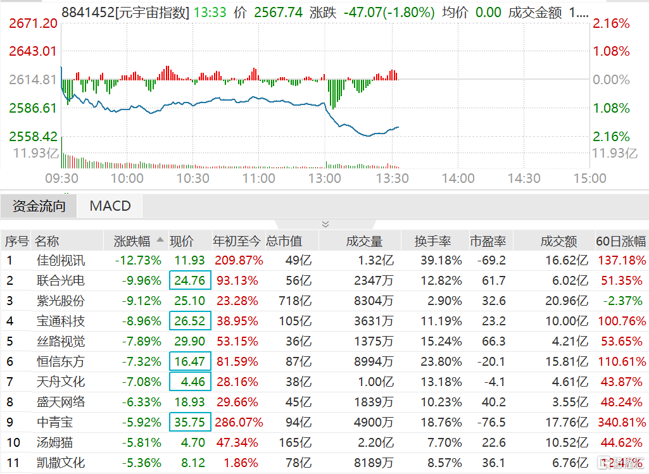
Task: Click the 1.86% year-to-date value for 凯撒文化
Action: point(241,463)
